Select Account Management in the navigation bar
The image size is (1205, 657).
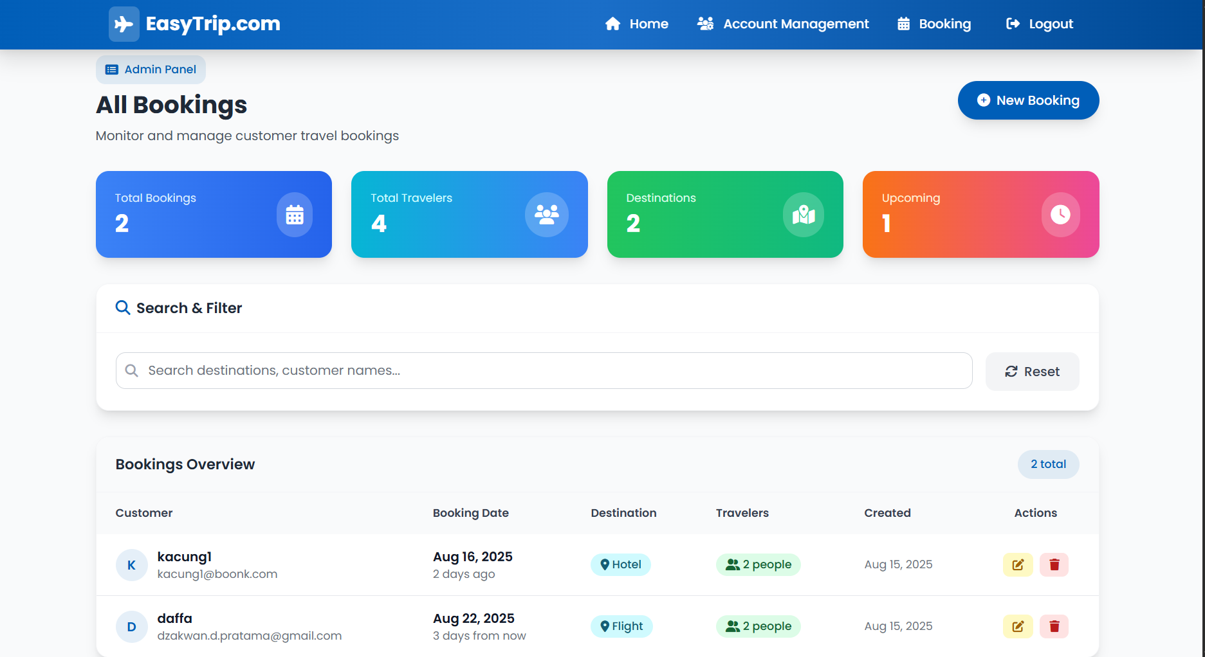click(x=783, y=24)
